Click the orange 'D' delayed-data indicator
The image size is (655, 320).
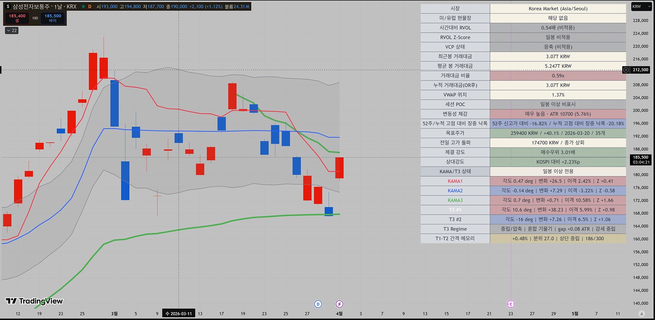[x=90, y=6]
